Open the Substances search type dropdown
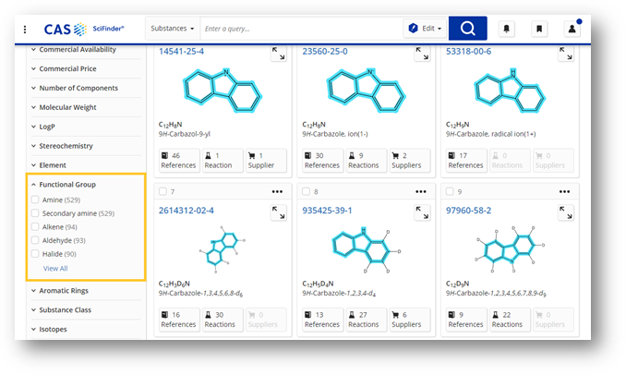 pyautogui.click(x=173, y=29)
